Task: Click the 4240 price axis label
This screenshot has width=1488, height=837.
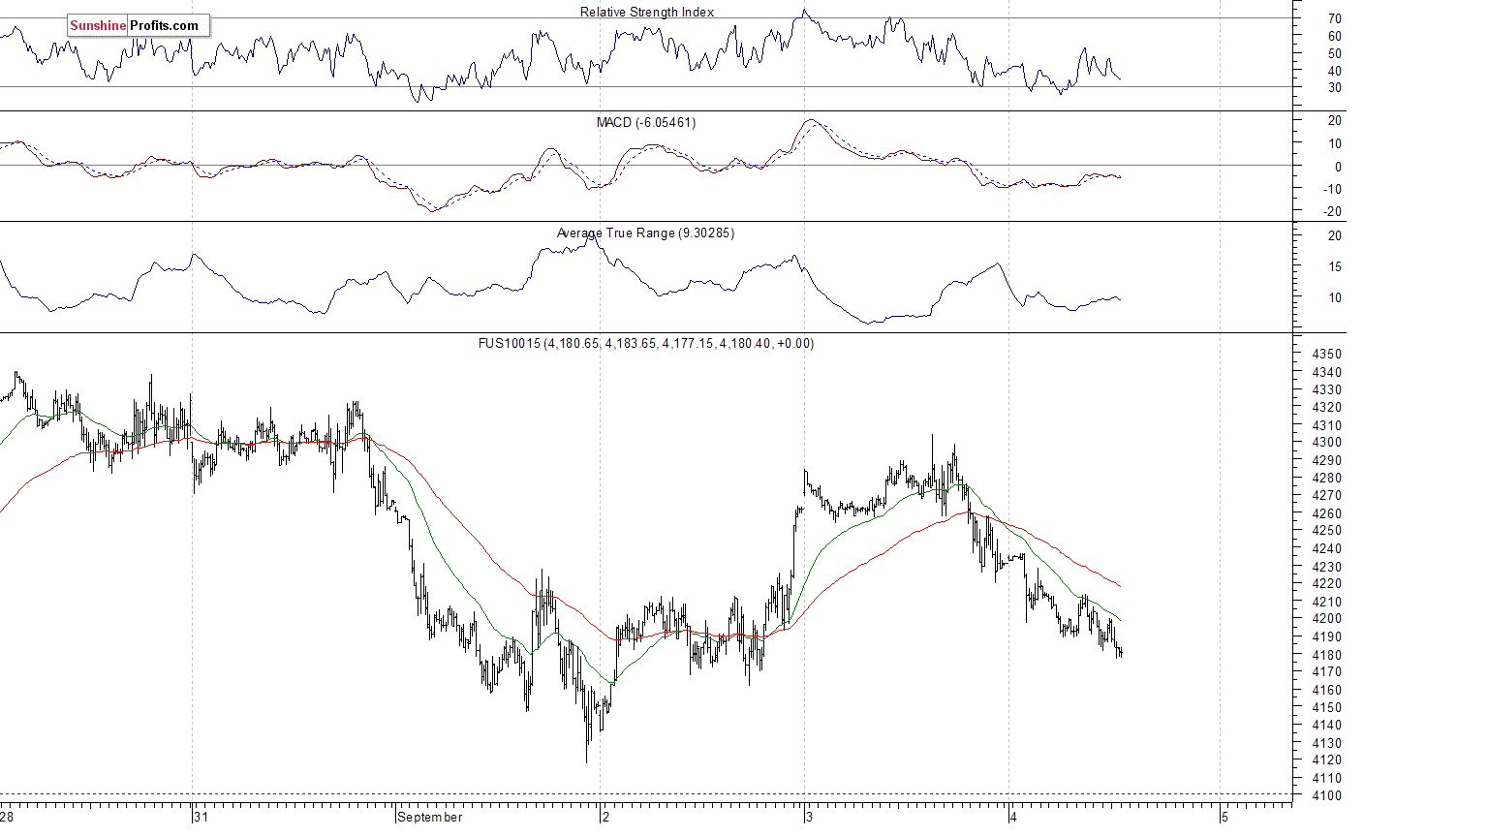Action: [x=1327, y=548]
